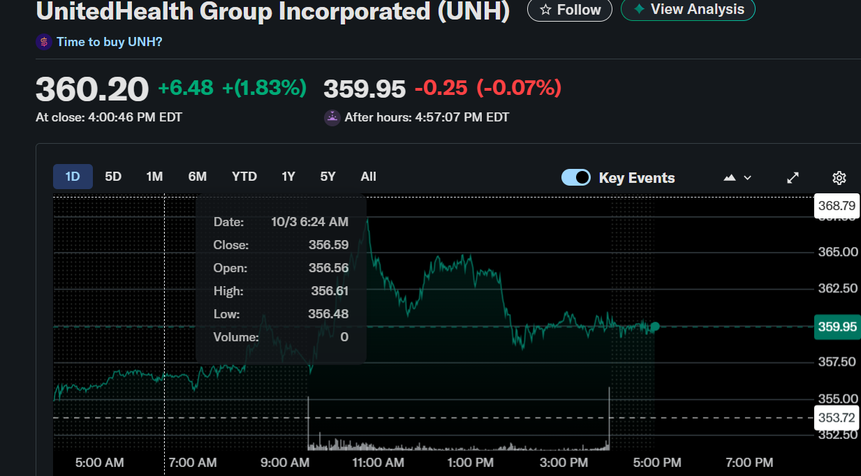This screenshot has height=476, width=861.
Task: Expand the chart to full screen
Action: [x=793, y=177]
